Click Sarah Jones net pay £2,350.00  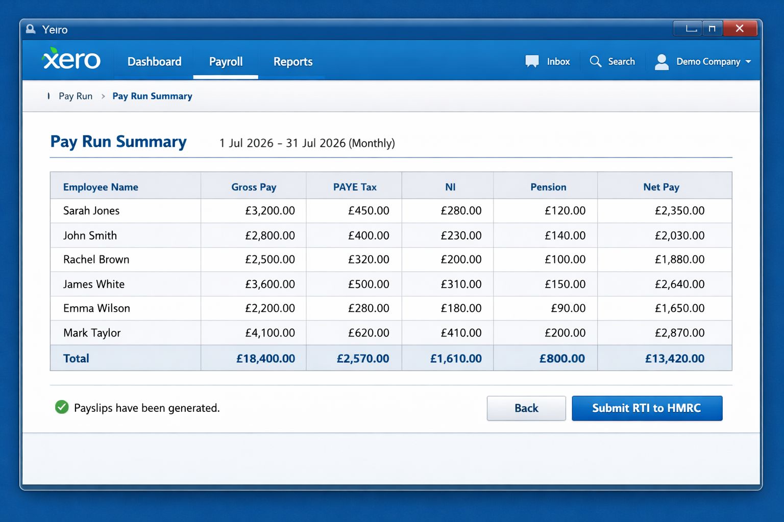(679, 211)
